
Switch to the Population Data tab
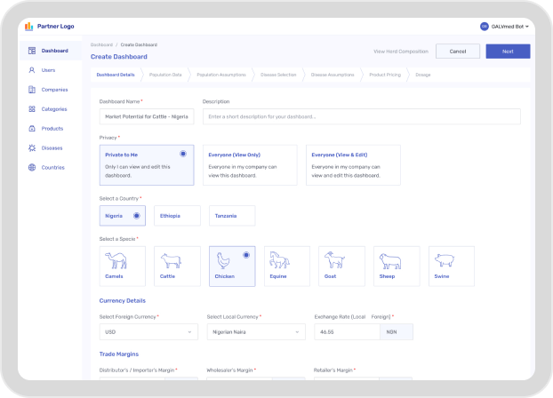(165, 75)
